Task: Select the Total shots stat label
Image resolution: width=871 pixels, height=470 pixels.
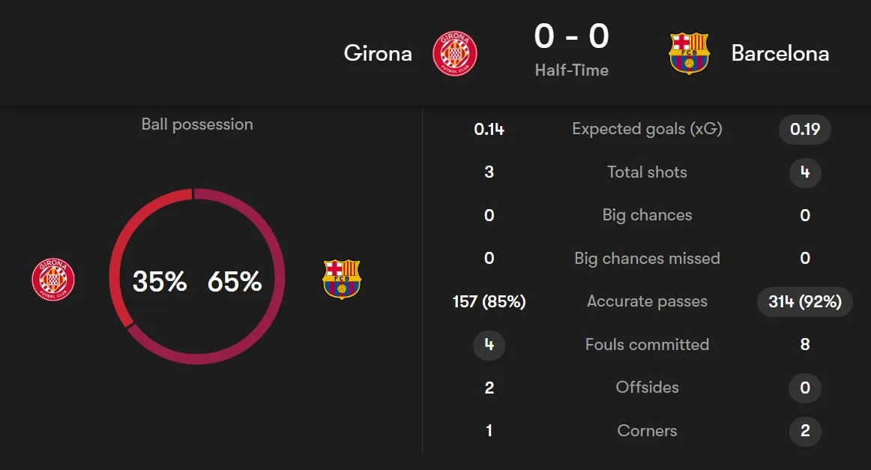Action: click(647, 172)
